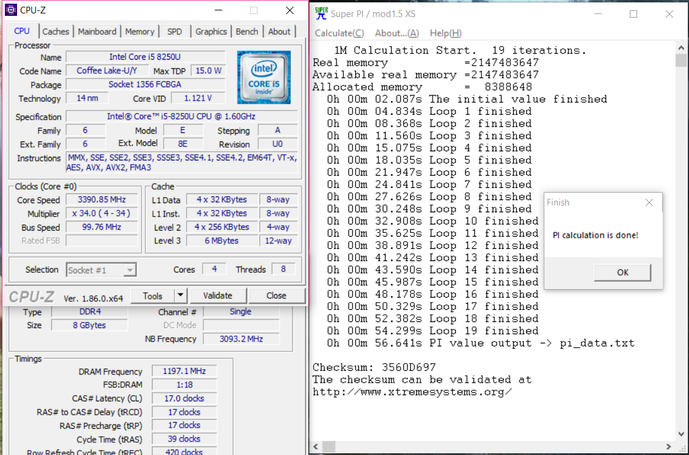Click the Validate button
The height and width of the screenshot is (455, 689).
pyautogui.click(x=218, y=296)
